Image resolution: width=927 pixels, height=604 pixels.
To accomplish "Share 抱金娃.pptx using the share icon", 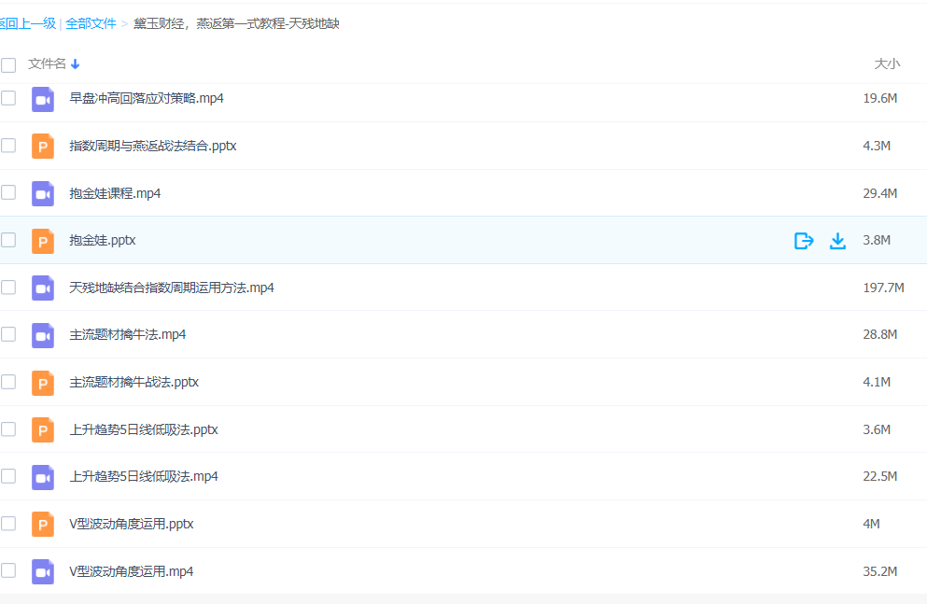I will [x=803, y=240].
